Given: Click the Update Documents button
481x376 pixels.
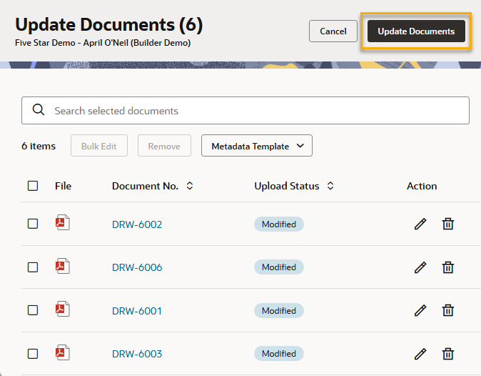Looking at the screenshot, I should 416,31.
